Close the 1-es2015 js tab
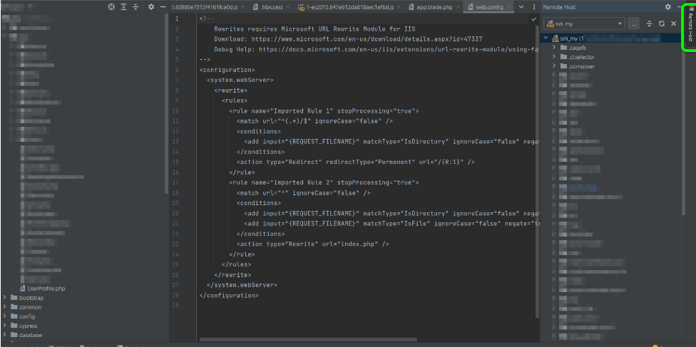This screenshot has width=696, height=347. 399,7
